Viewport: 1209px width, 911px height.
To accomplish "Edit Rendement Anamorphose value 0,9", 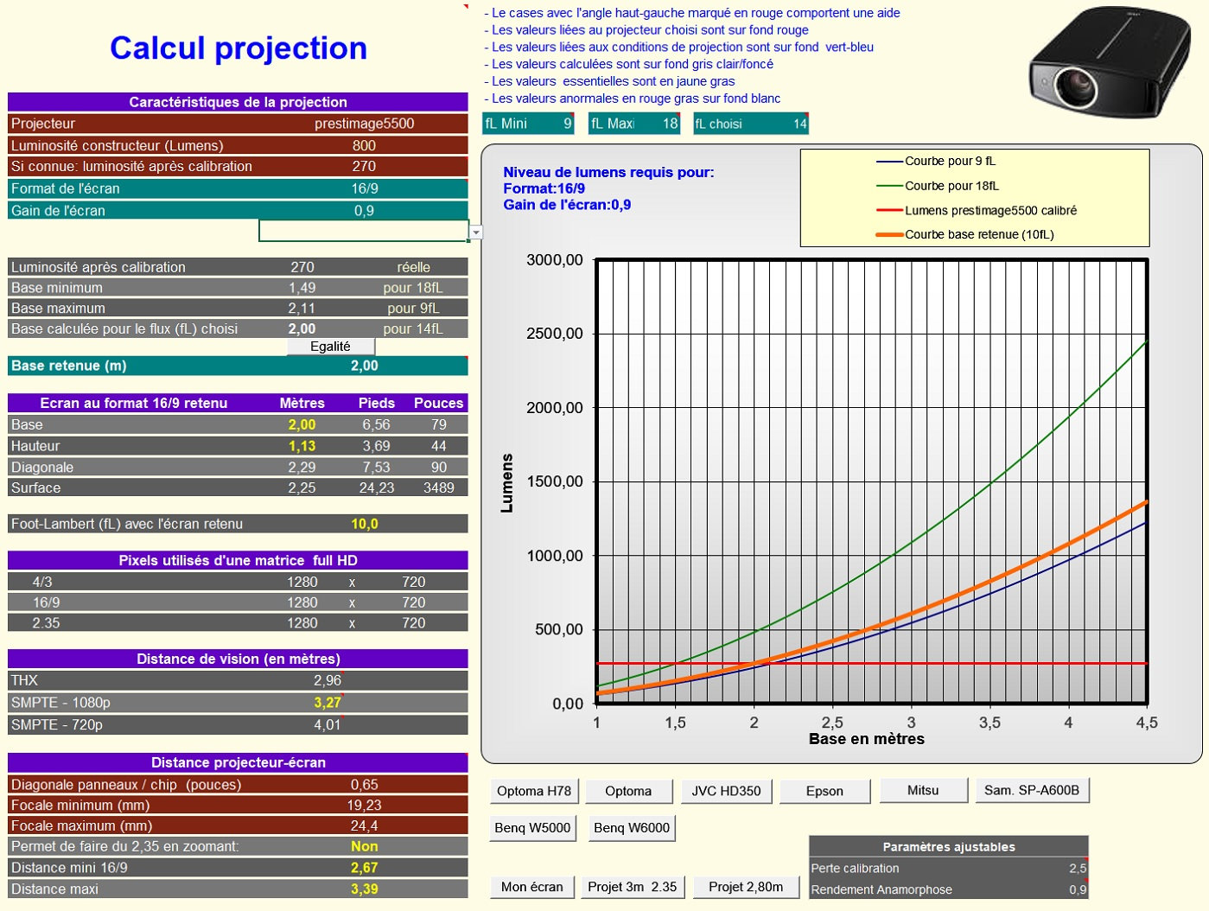I will coord(1078,889).
